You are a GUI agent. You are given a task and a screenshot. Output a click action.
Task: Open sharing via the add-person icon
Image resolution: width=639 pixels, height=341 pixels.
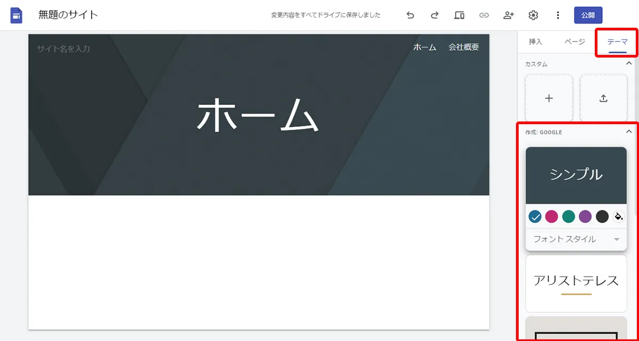coord(508,15)
